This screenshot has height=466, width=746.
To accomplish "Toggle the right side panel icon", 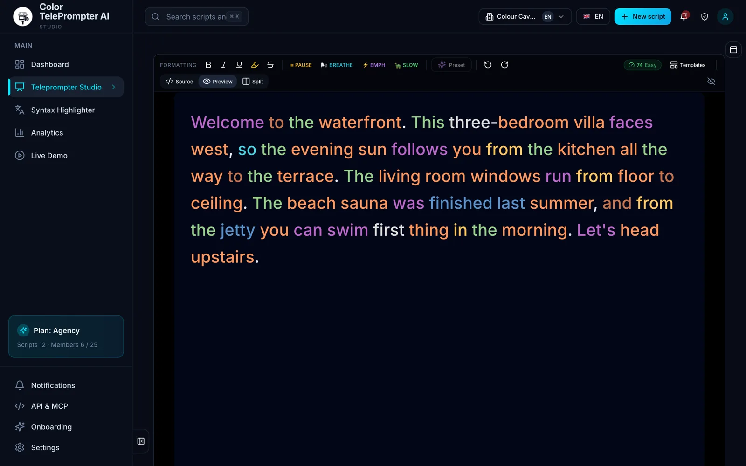I will (x=733, y=49).
